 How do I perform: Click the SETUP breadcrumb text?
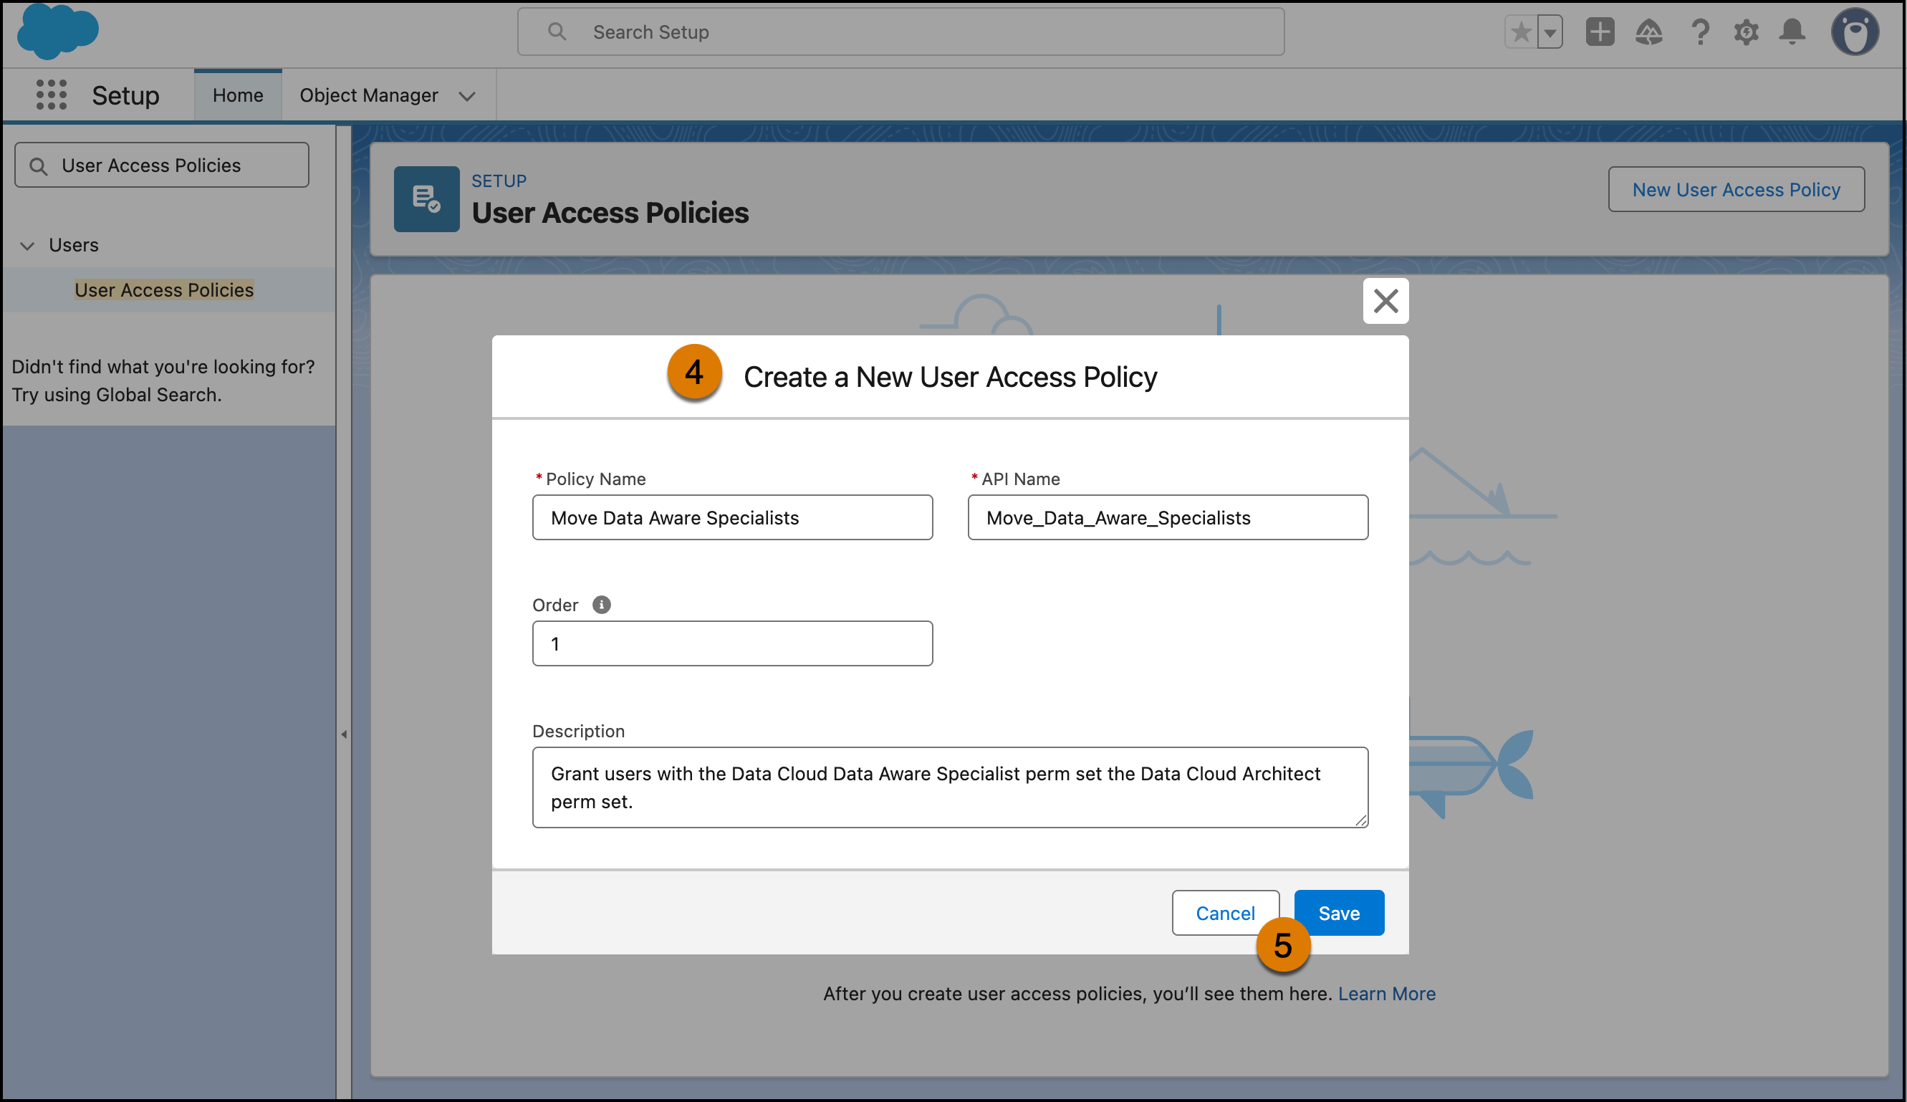click(499, 181)
